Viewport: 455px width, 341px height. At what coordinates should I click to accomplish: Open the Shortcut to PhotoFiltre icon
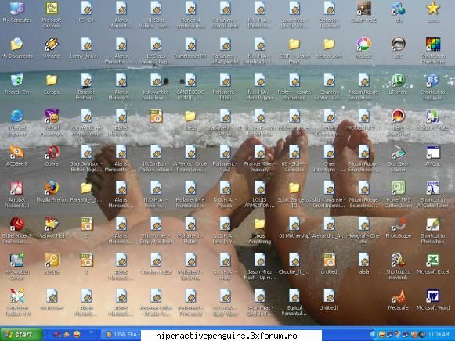(433, 51)
